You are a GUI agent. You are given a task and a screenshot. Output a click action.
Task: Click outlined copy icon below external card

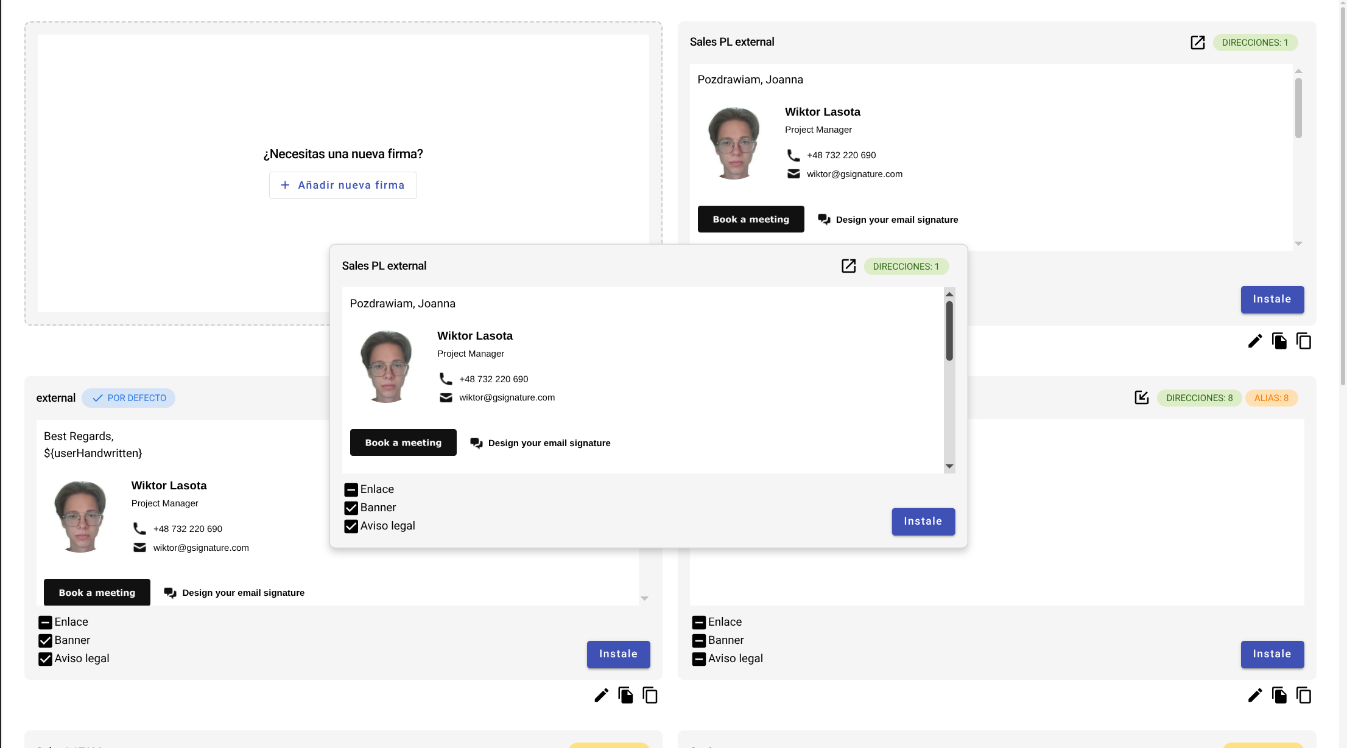point(650,696)
